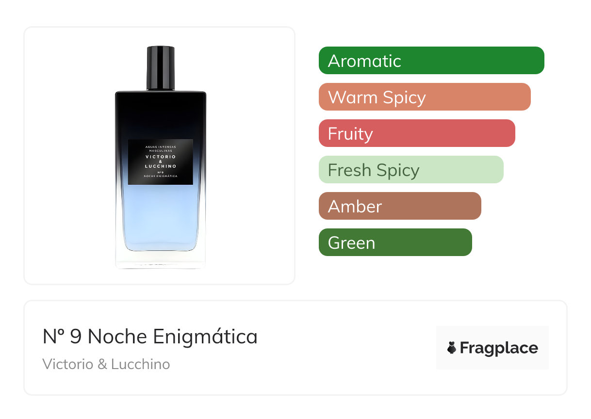Select the Warm Spicy accord bar
591x419 pixels.
[425, 97]
